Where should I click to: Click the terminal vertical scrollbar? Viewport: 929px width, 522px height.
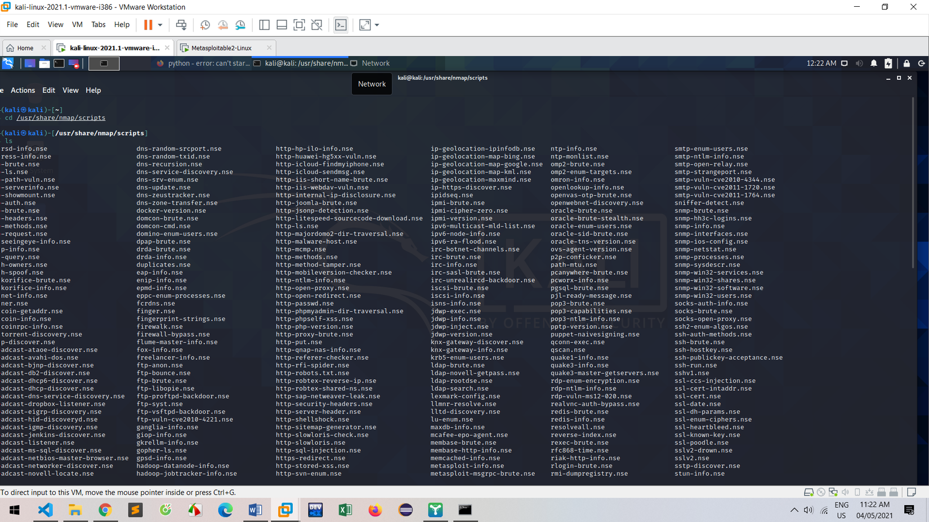point(913,183)
